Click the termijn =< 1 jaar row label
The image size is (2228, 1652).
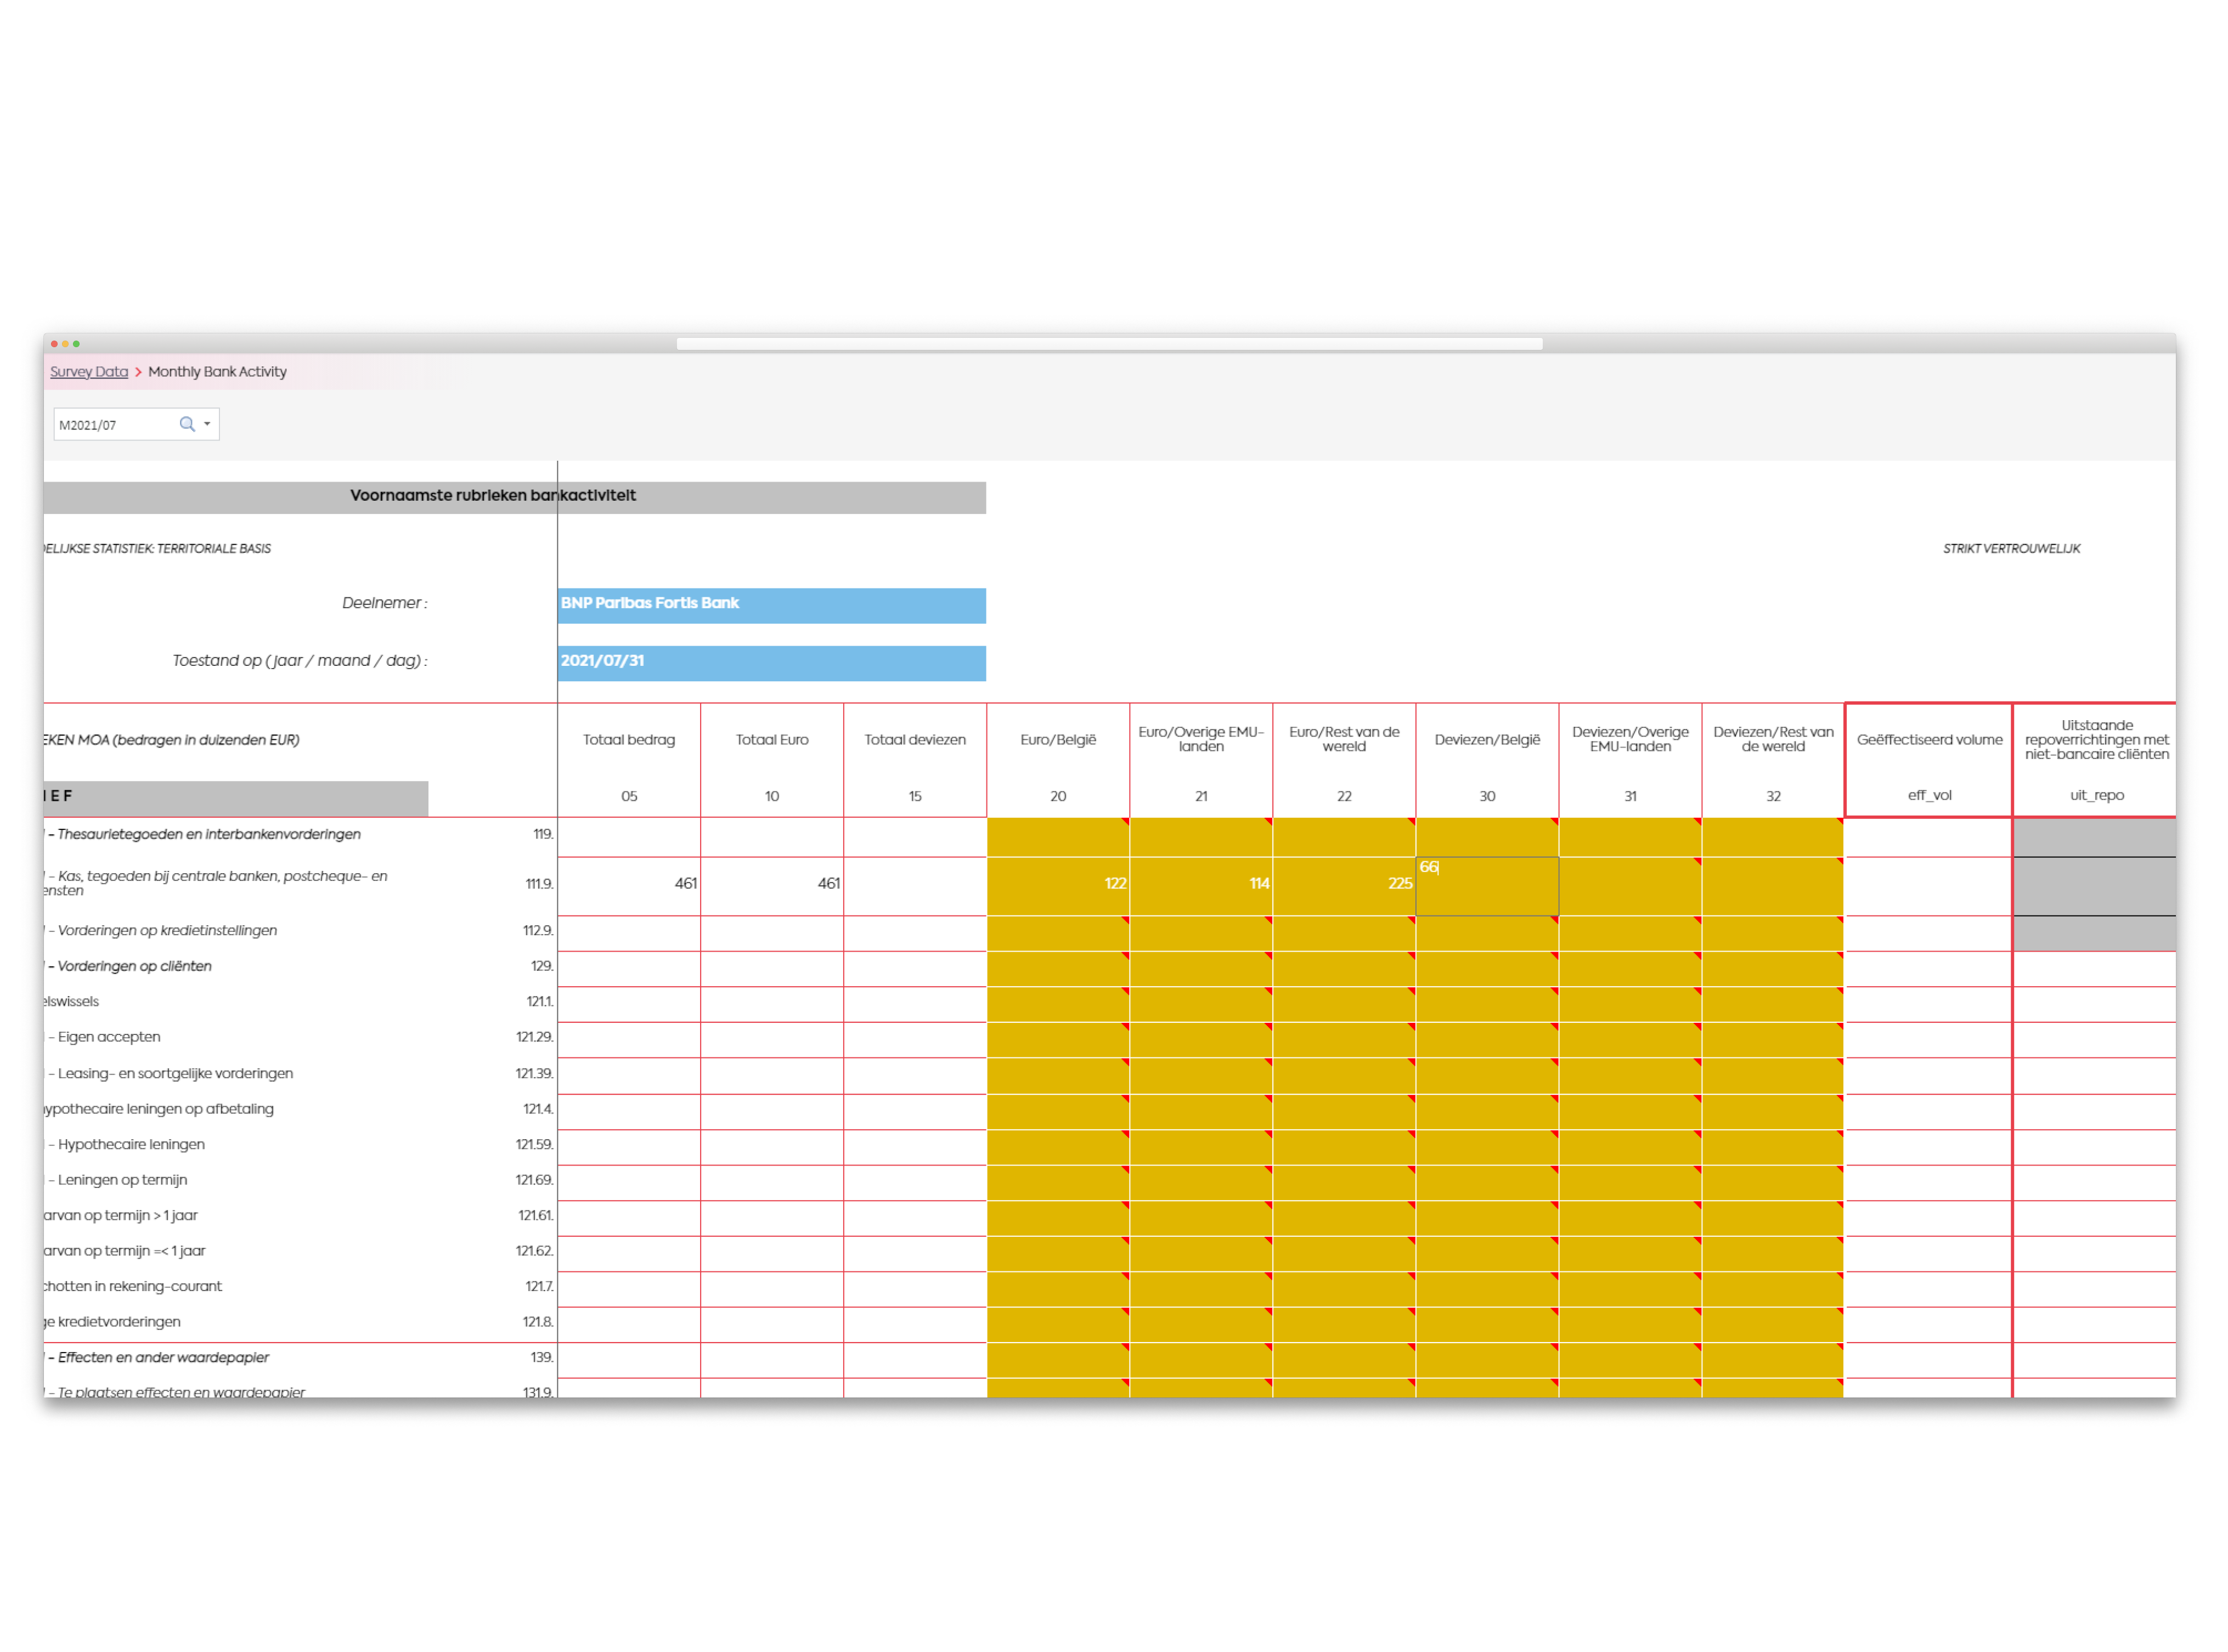(x=125, y=1251)
